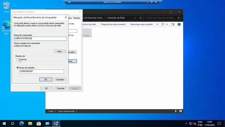The image size is (225, 127).
Task: Confirm with OK in the name change dialog
Action: coord(46,79)
